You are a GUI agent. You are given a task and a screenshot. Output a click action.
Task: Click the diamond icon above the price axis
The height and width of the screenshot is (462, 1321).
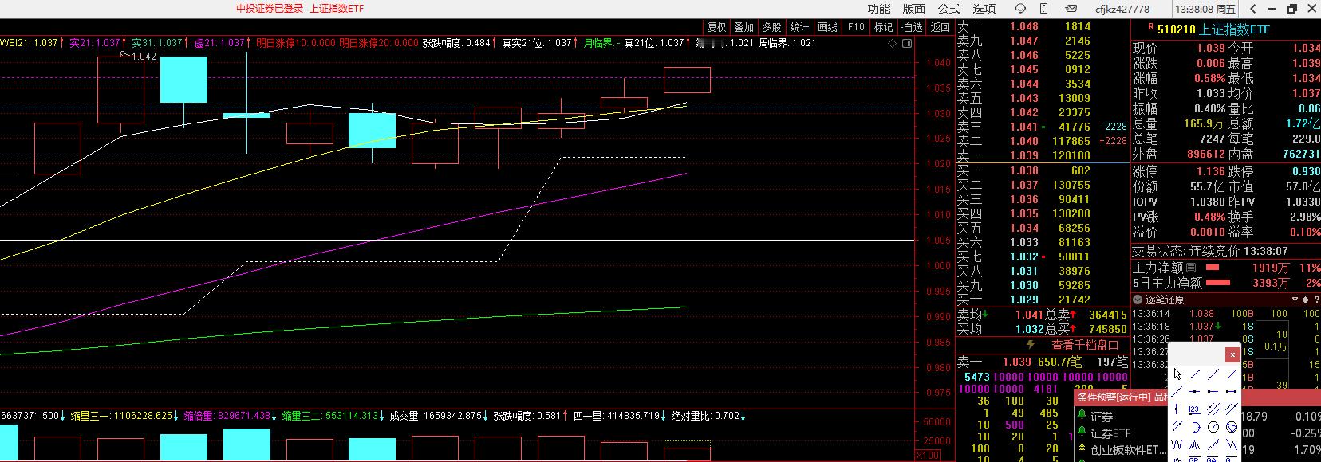[893, 44]
